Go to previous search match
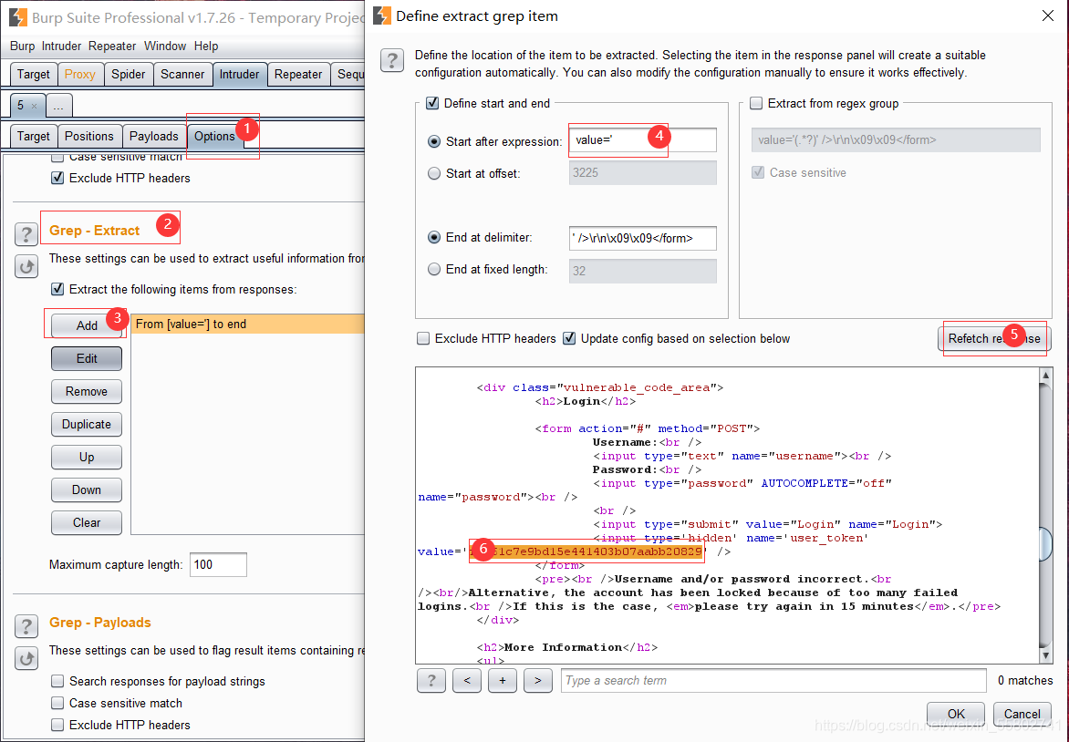 pos(467,680)
